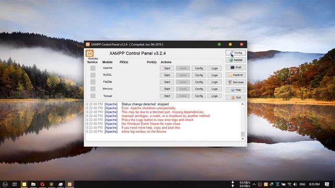Open Task View in taskbar

click(x=15, y=184)
